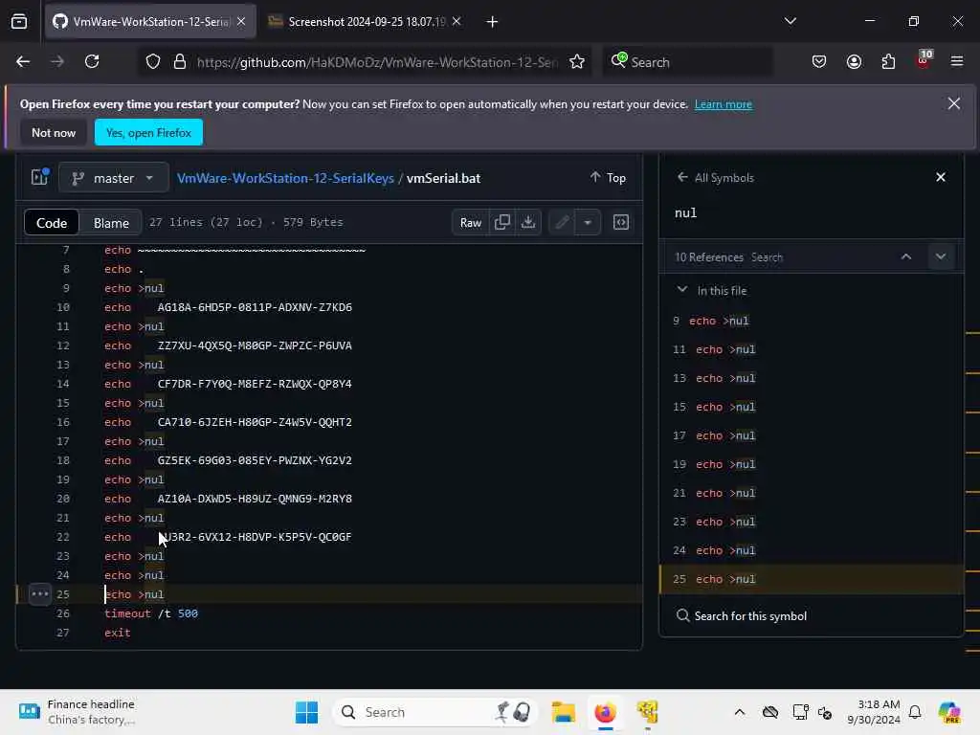This screenshot has width=980, height=735.
Task: Open the Copilot icon on taskbar
Action: 949,712
